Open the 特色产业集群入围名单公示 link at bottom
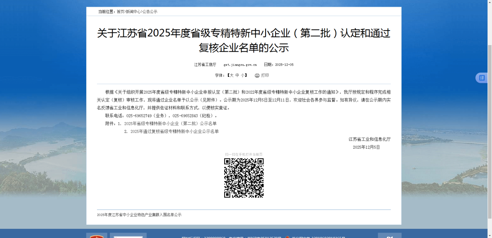 tap(139, 214)
